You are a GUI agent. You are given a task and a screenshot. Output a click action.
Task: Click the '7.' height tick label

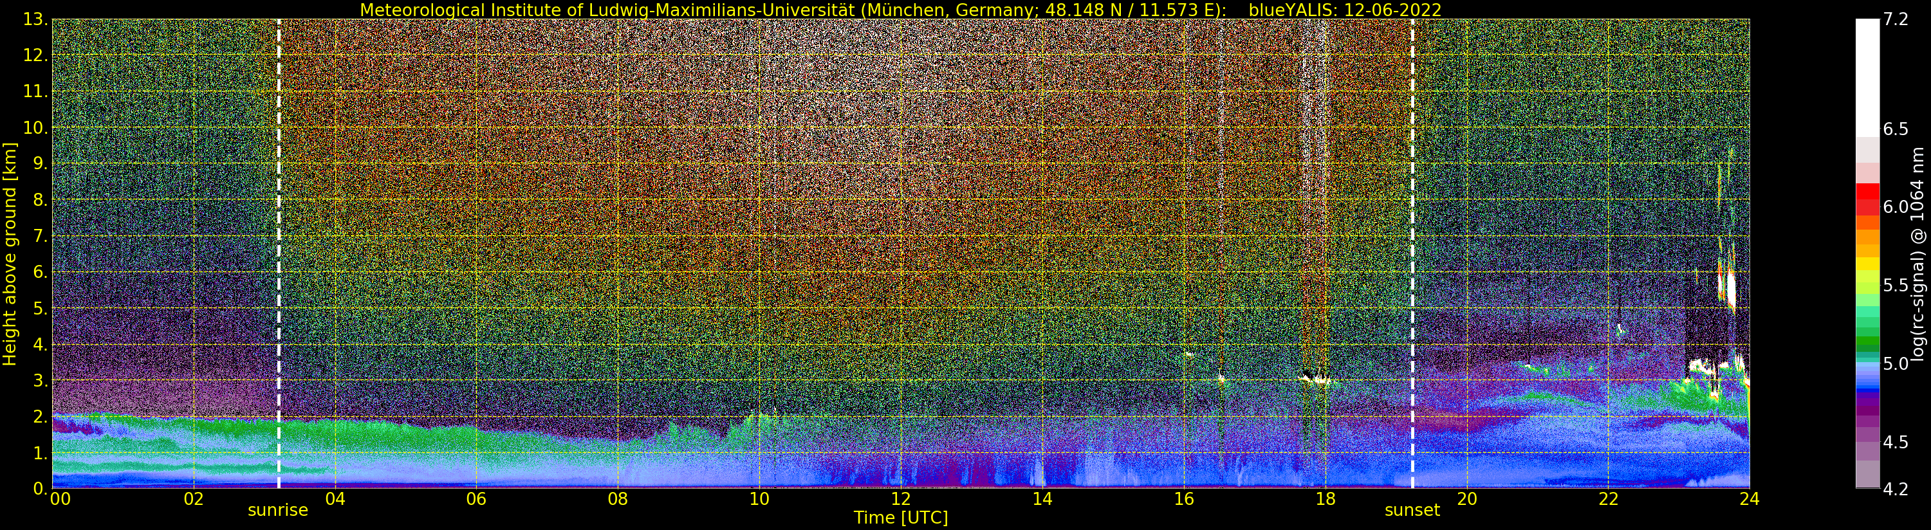tap(41, 235)
